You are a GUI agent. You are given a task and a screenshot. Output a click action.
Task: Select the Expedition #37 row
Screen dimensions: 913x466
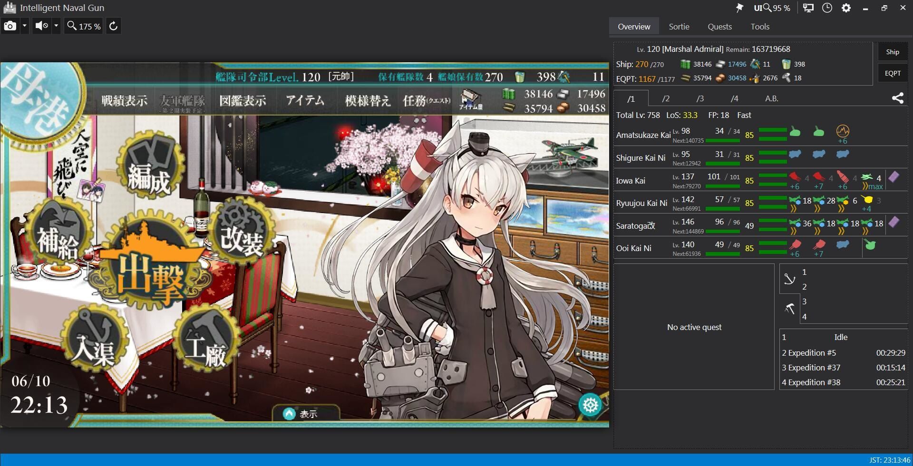click(x=844, y=368)
